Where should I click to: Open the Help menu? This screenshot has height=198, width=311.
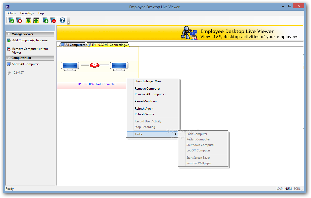[41, 13]
